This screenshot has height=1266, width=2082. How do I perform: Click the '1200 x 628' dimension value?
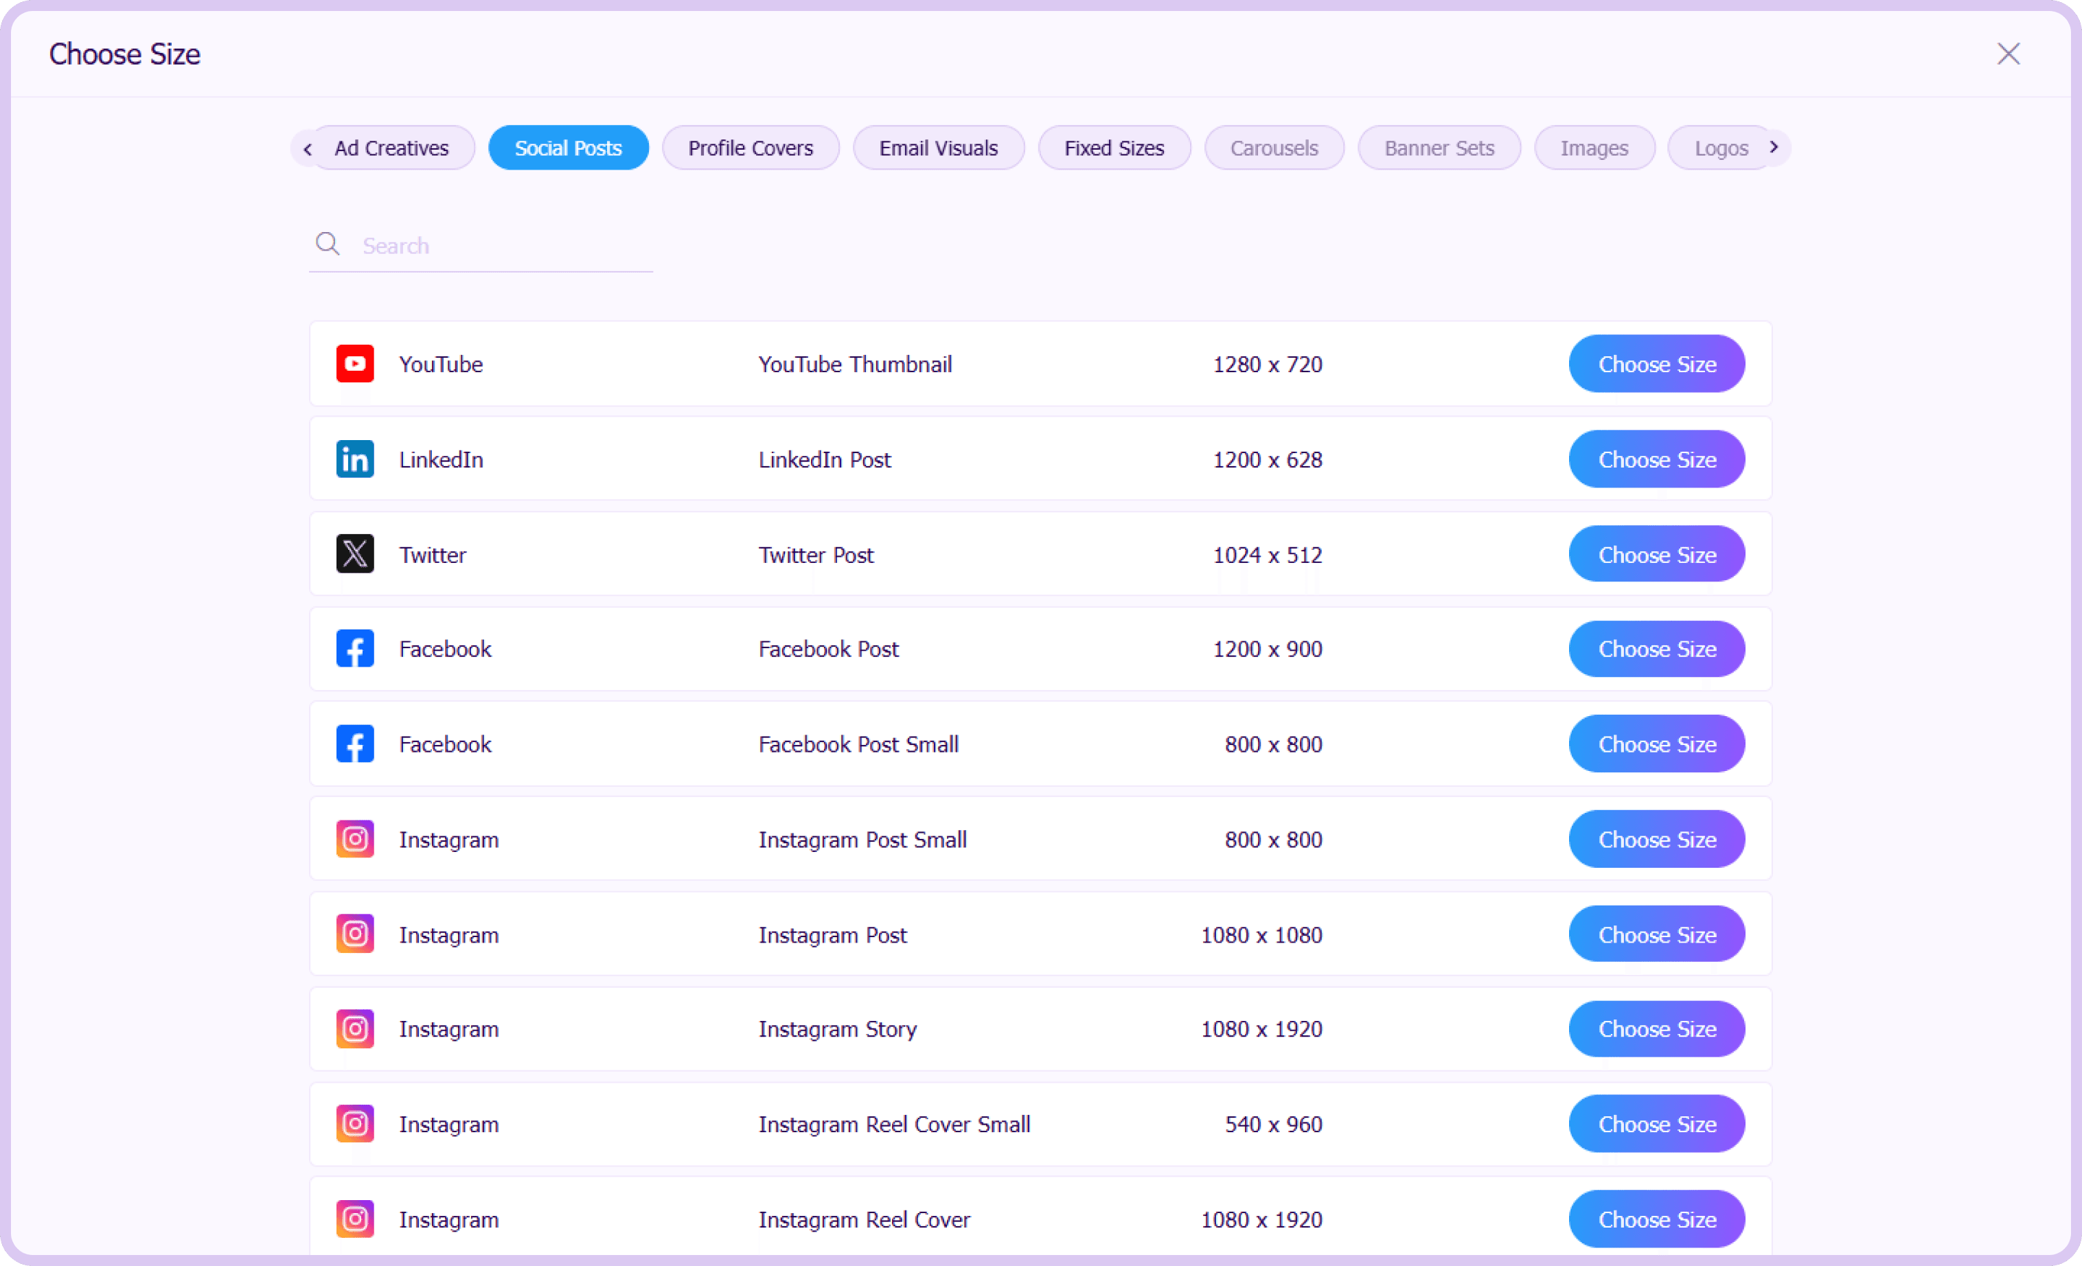[x=1268, y=459]
